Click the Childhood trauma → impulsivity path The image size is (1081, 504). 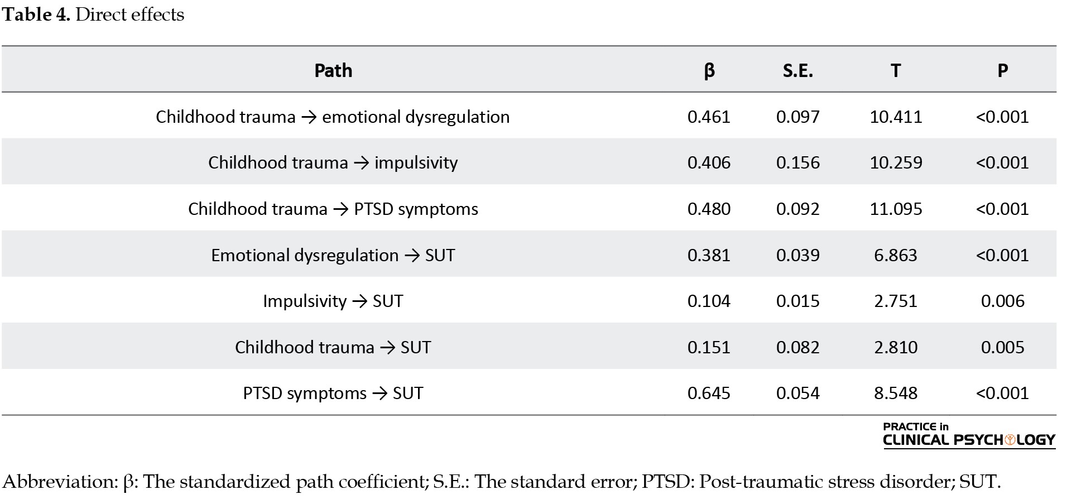tap(333, 162)
